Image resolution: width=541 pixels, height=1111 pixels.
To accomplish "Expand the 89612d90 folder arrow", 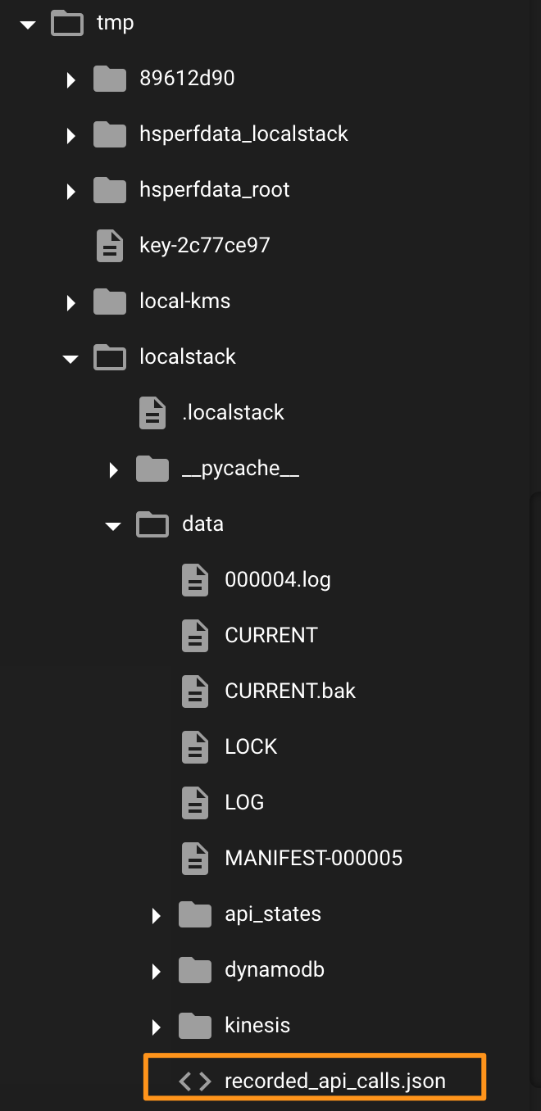I will pyautogui.click(x=71, y=79).
